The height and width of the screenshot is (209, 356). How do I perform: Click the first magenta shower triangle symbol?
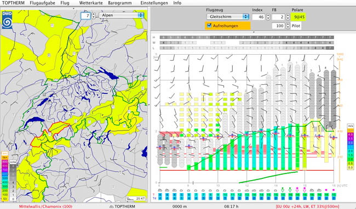pos(297,190)
